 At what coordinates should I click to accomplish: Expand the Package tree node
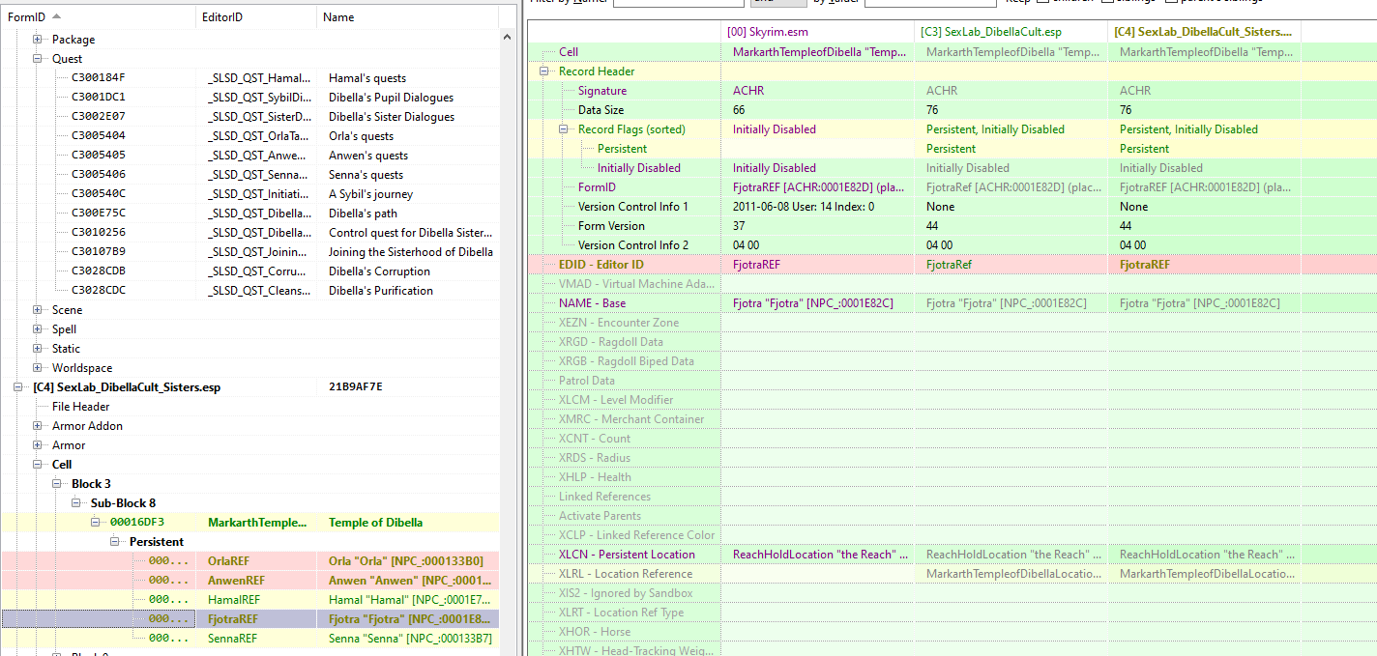[38, 40]
